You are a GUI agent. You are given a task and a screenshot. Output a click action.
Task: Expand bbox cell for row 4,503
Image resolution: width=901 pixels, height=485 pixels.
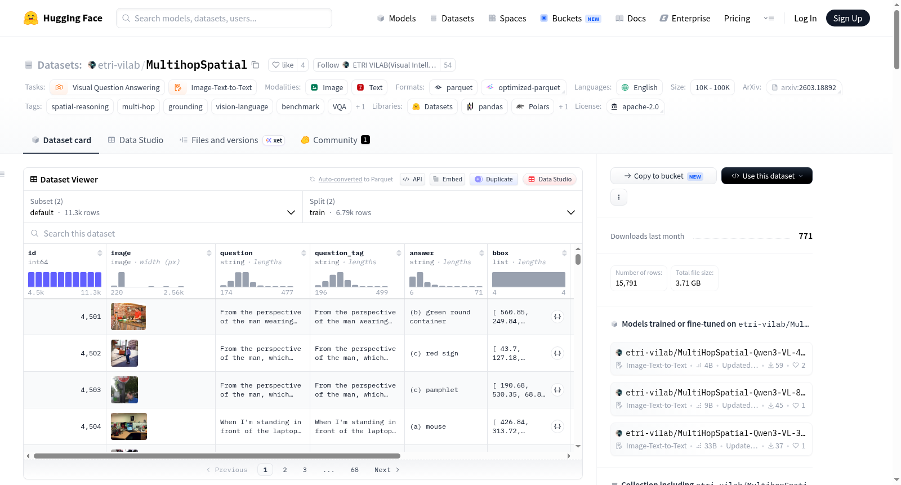(557, 390)
